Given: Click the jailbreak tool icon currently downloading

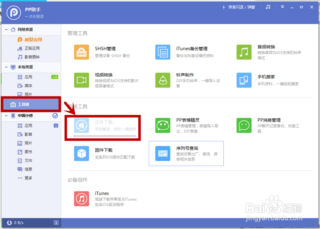Looking at the screenshot, I should point(81,125).
